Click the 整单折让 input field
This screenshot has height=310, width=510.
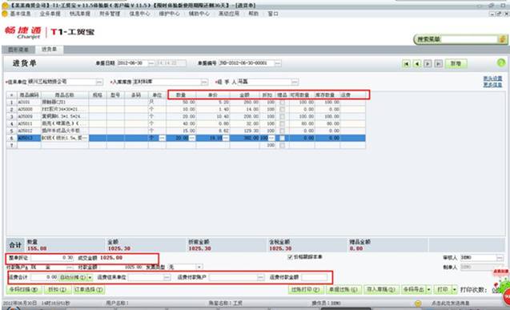tap(52, 258)
